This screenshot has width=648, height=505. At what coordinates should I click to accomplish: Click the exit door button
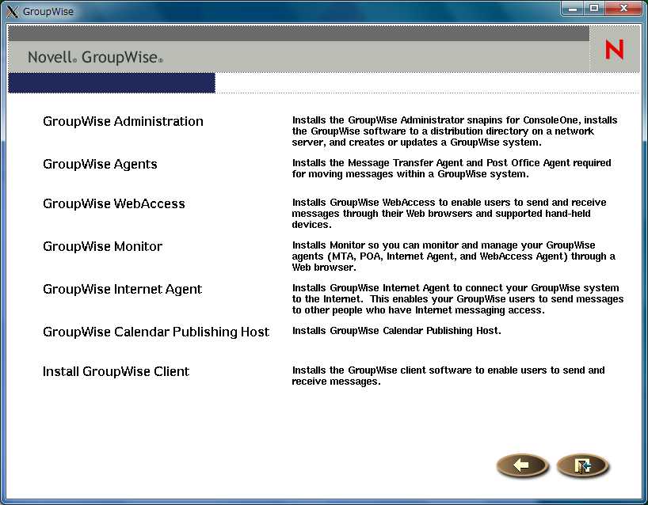[583, 465]
